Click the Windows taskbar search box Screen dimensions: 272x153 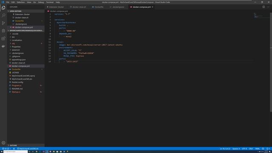pyautogui.click(x=15, y=152)
